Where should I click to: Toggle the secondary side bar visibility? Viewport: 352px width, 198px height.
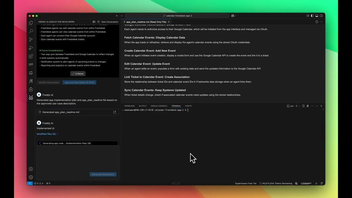321,16
